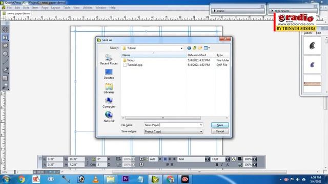Expand the File name dropdown arrow

point(201,125)
